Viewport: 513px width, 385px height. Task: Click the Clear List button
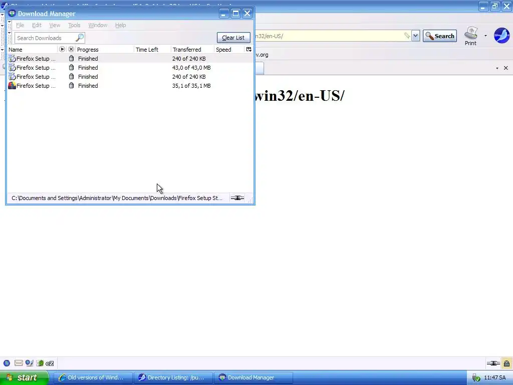[x=233, y=38]
